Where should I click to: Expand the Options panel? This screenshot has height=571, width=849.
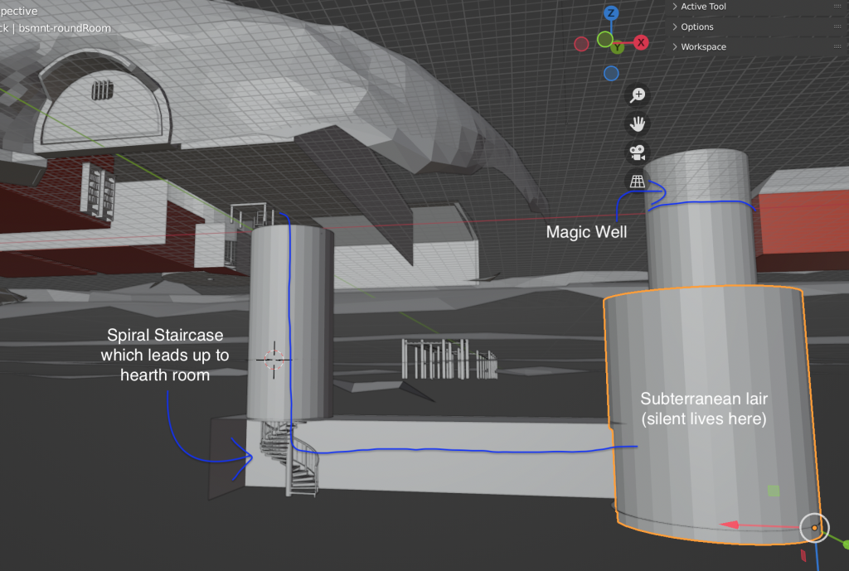pos(697,27)
